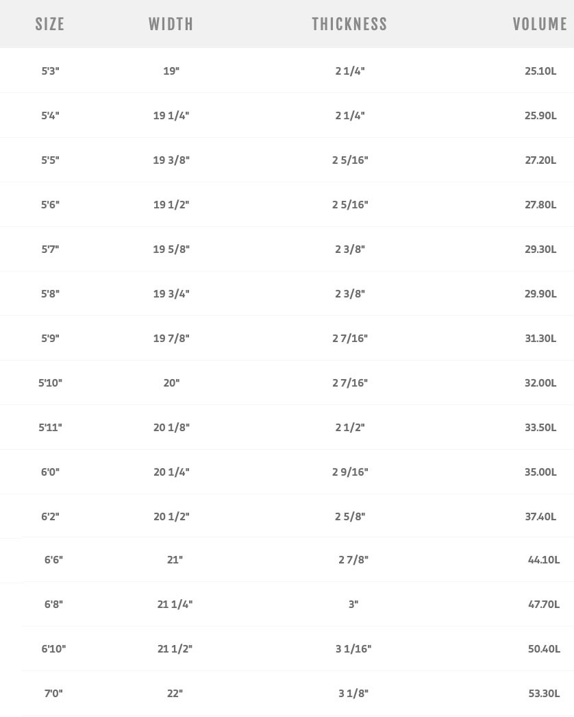Click the 3" thickness cell

(x=353, y=604)
